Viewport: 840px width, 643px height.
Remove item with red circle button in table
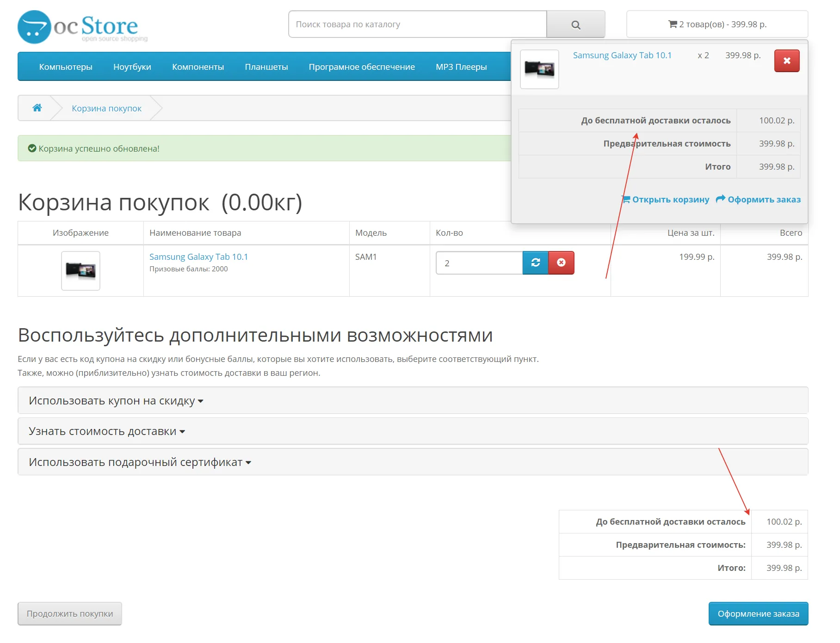[561, 263]
